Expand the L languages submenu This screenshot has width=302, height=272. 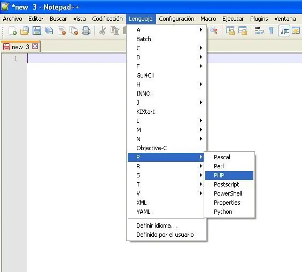click(x=166, y=121)
